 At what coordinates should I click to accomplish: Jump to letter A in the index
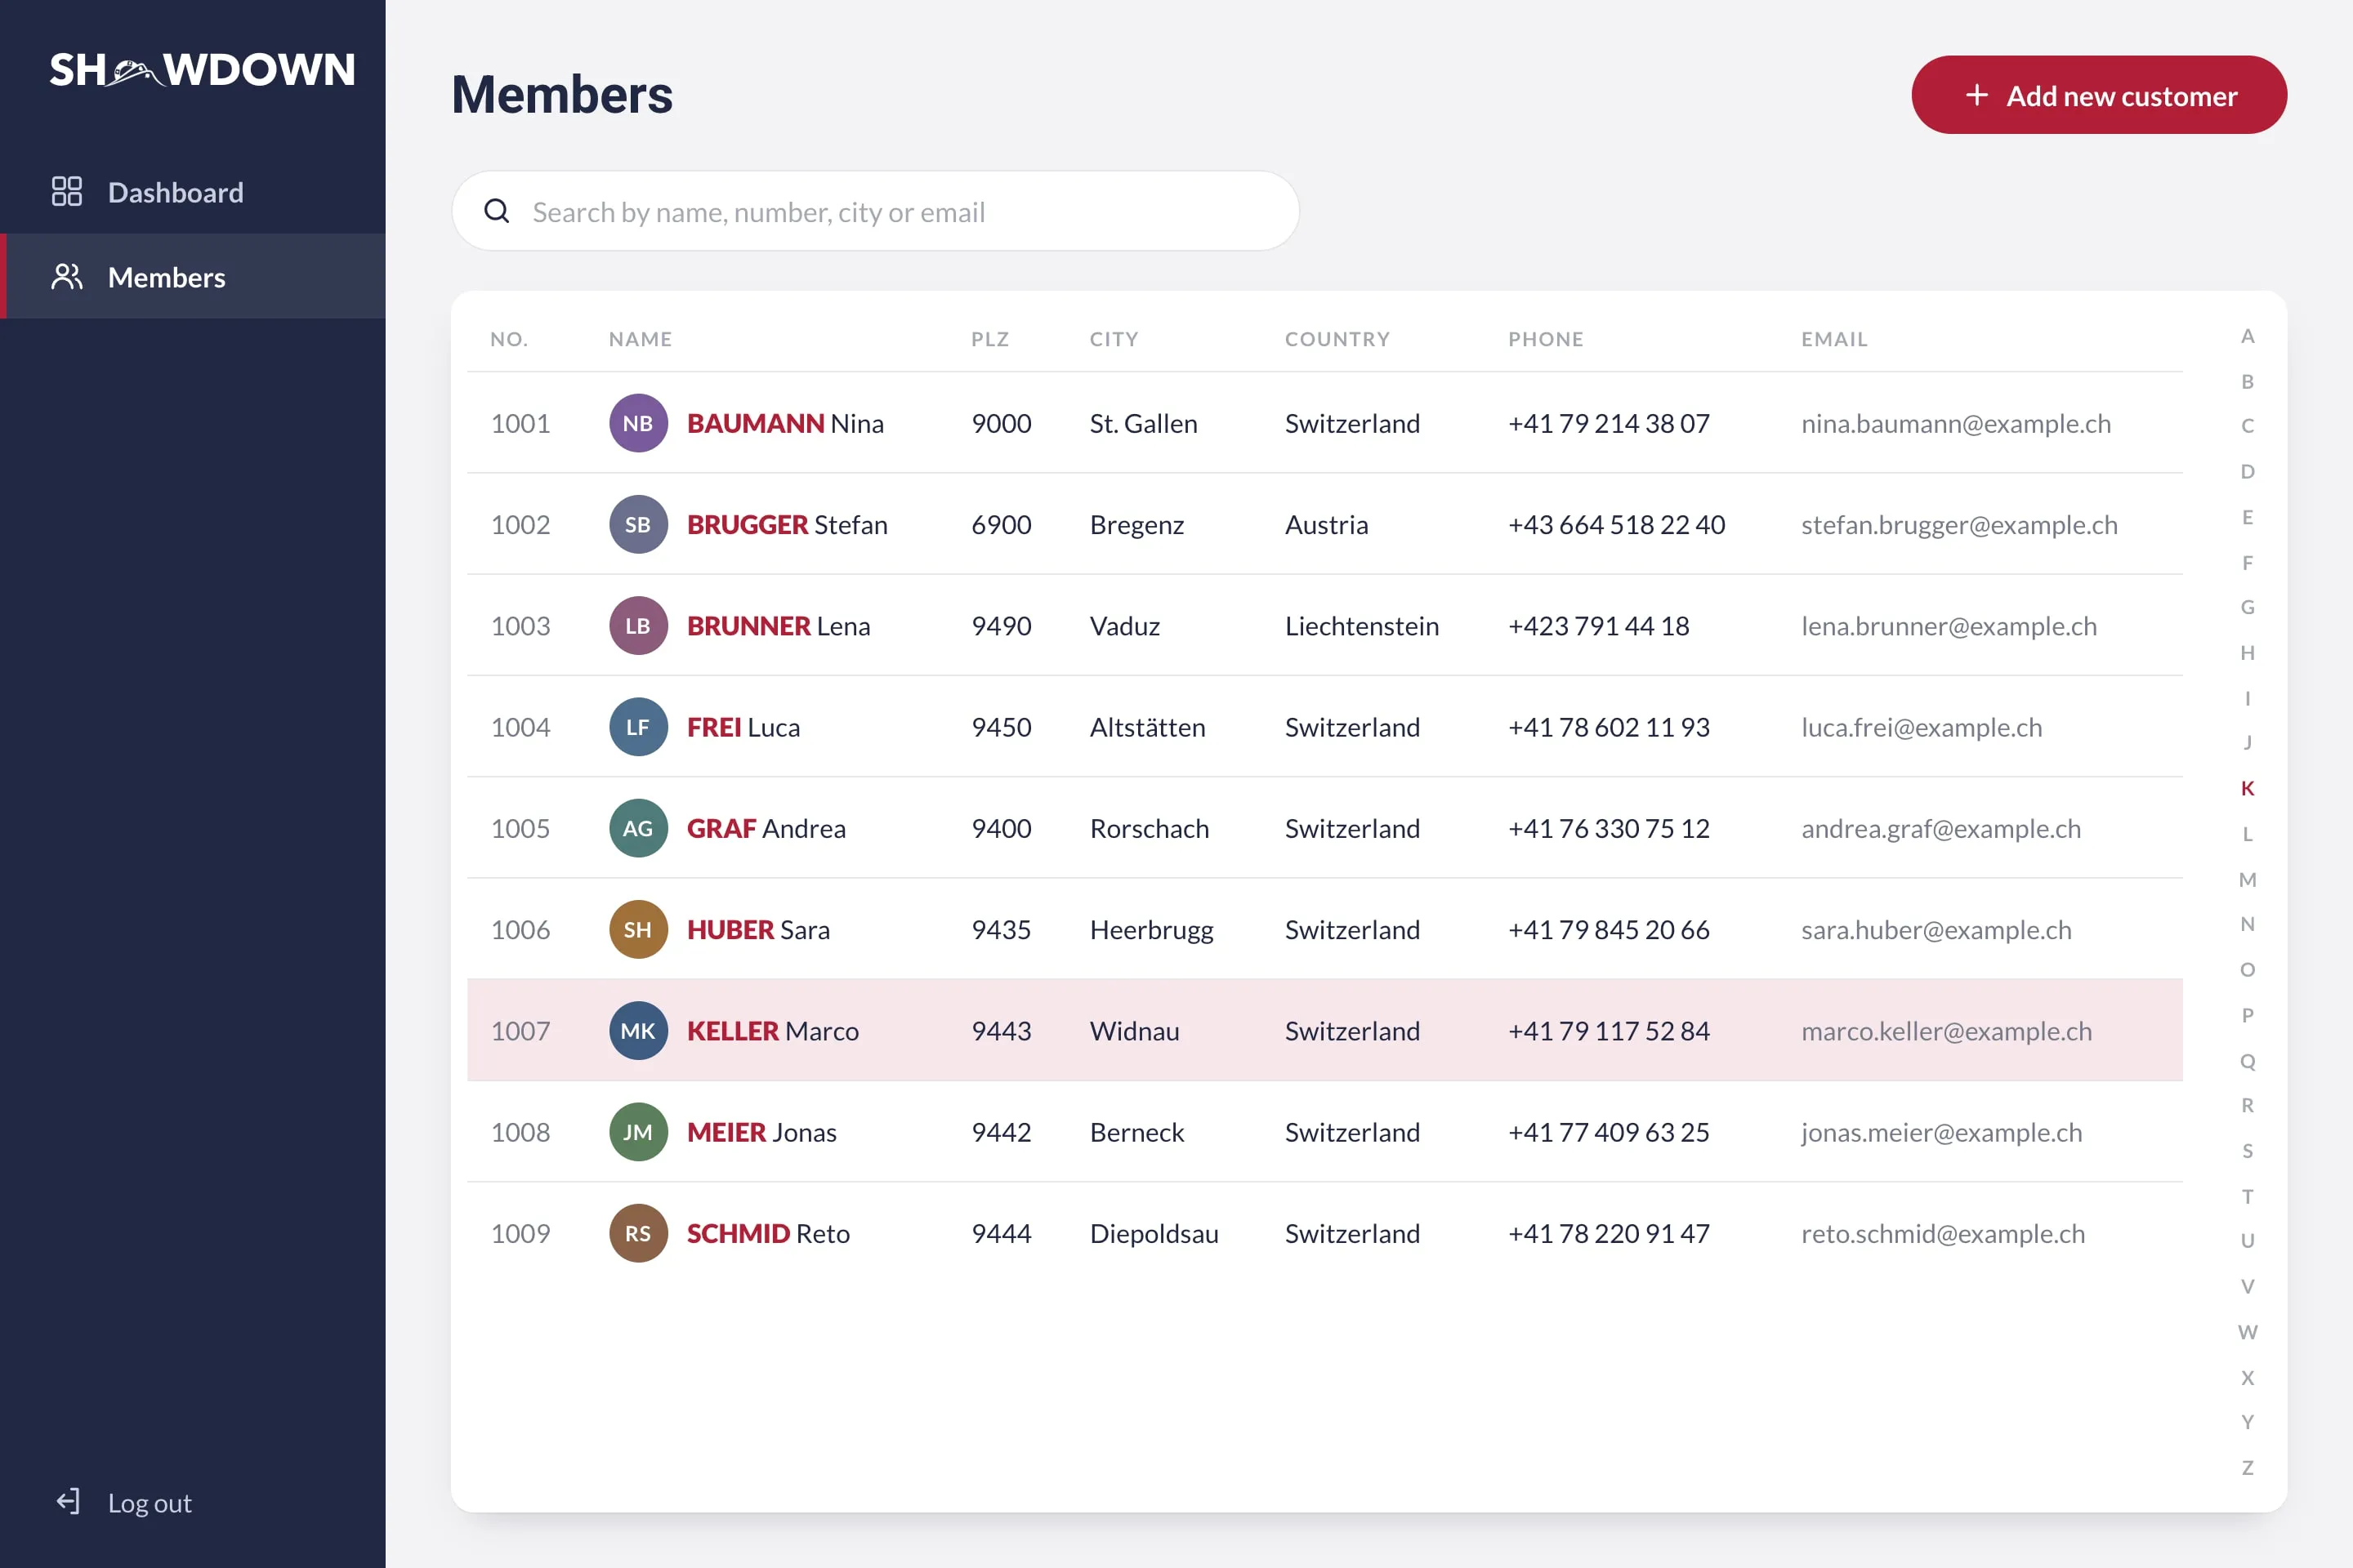click(2248, 336)
